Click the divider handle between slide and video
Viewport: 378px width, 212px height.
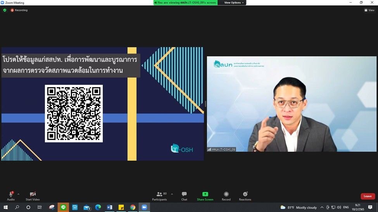coord(205,104)
